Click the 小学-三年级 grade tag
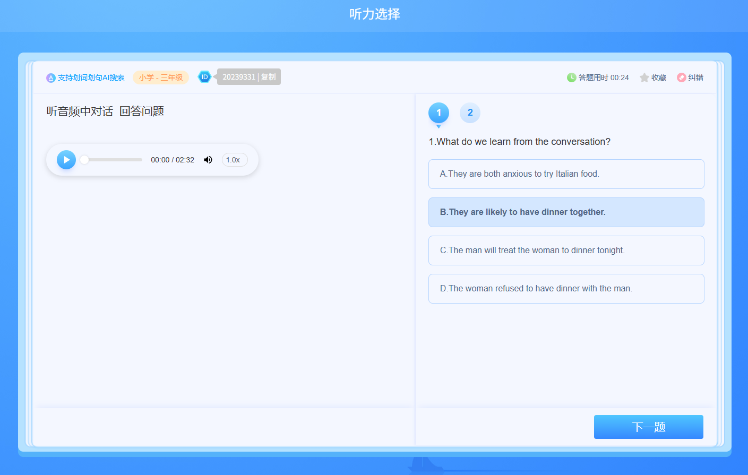 point(161,77)
